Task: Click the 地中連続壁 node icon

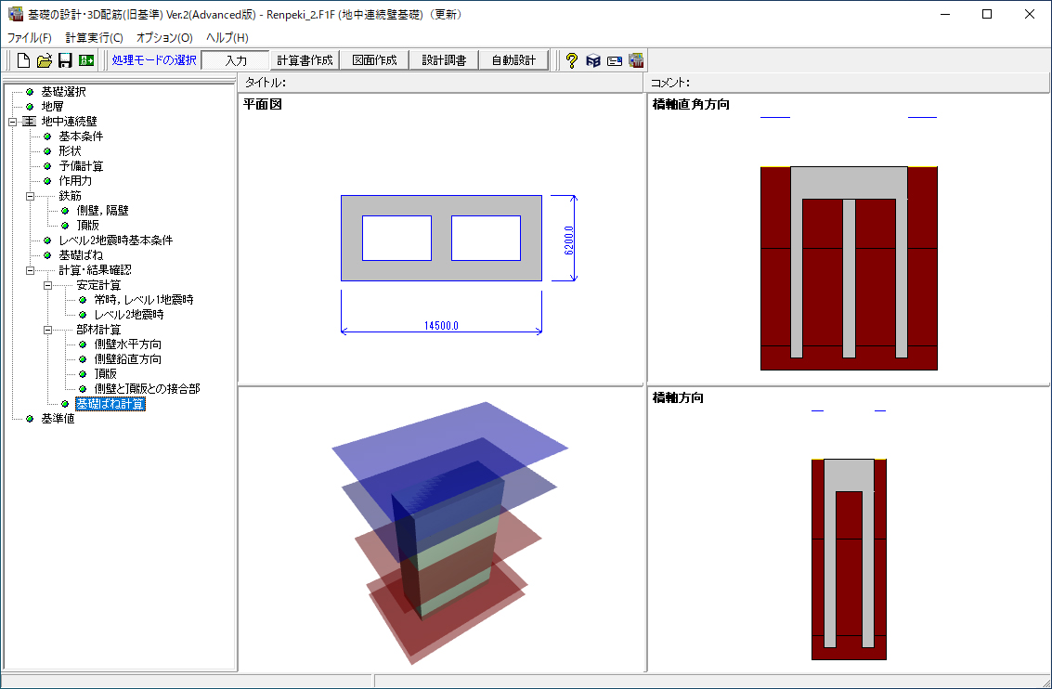Action: tap(30, 122)
